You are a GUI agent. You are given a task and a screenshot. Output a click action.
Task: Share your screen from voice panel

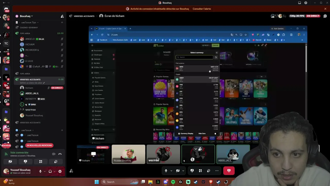(x=25, y=161)
